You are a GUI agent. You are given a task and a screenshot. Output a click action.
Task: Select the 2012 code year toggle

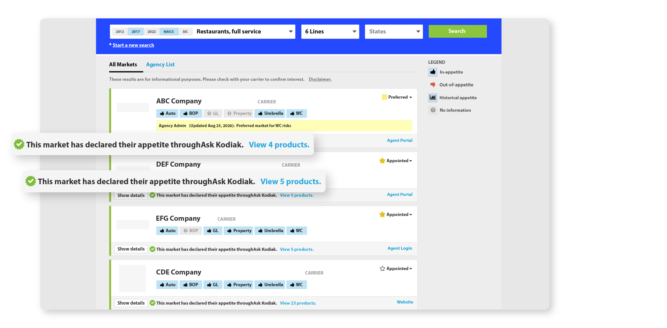120,32
